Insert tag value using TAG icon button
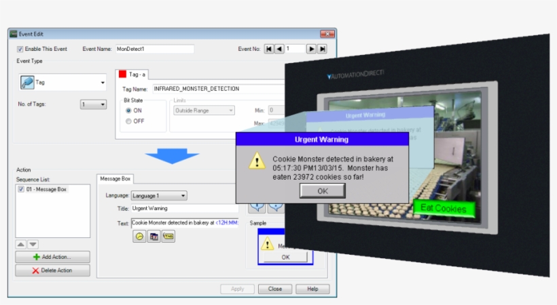This screenshot has height=305, width=557. [168, 236]
